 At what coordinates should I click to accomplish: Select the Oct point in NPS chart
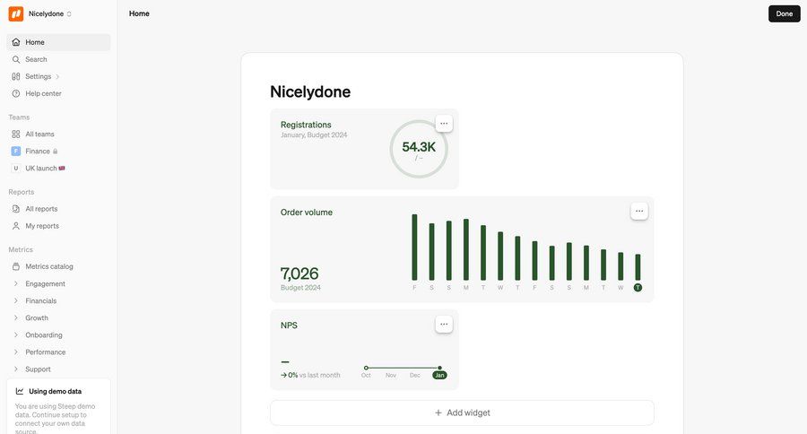[366, 369]
